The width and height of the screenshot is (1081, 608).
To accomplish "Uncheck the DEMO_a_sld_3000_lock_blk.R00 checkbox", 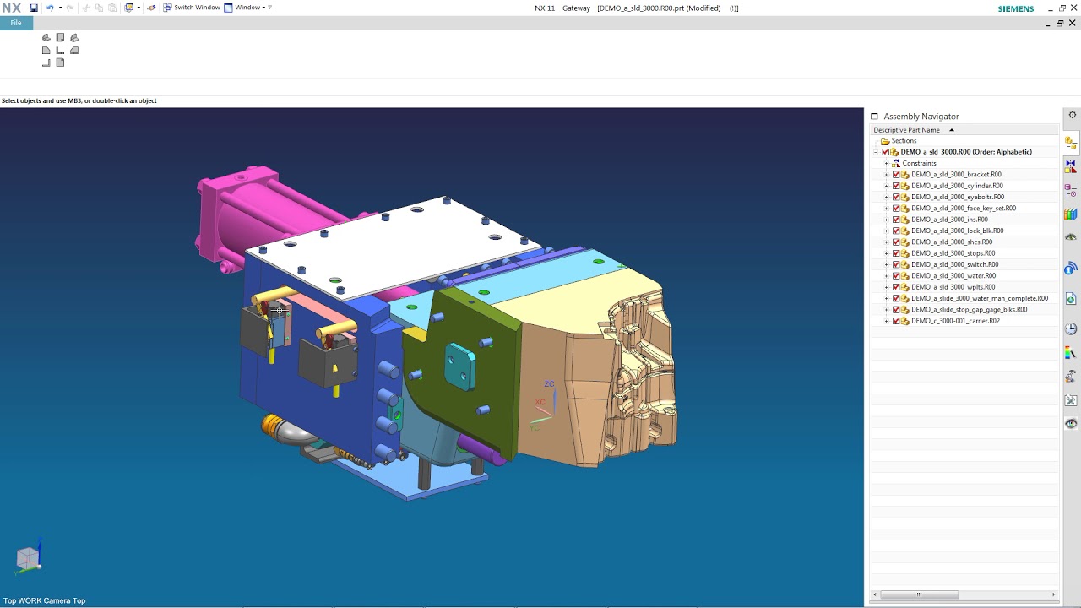I will click(x=896, y=231).
